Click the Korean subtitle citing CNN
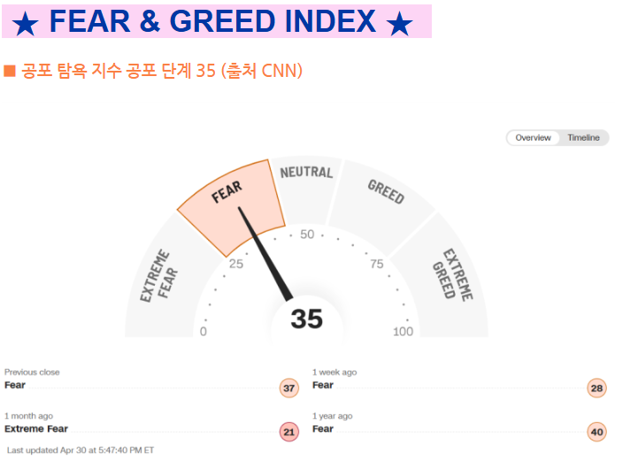This screenshot has height=467, width=630. coord(162,71)
